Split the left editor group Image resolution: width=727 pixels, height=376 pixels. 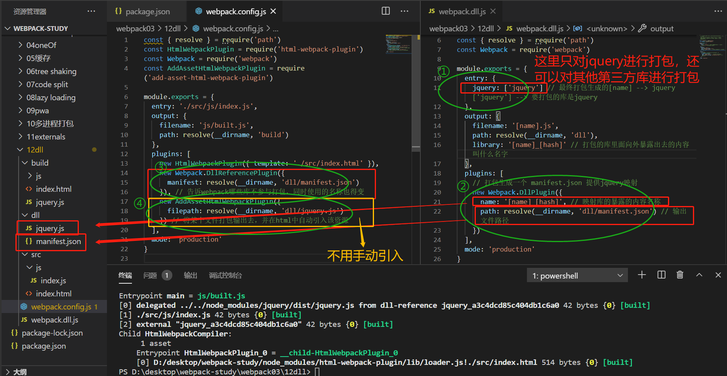(385, 11)
